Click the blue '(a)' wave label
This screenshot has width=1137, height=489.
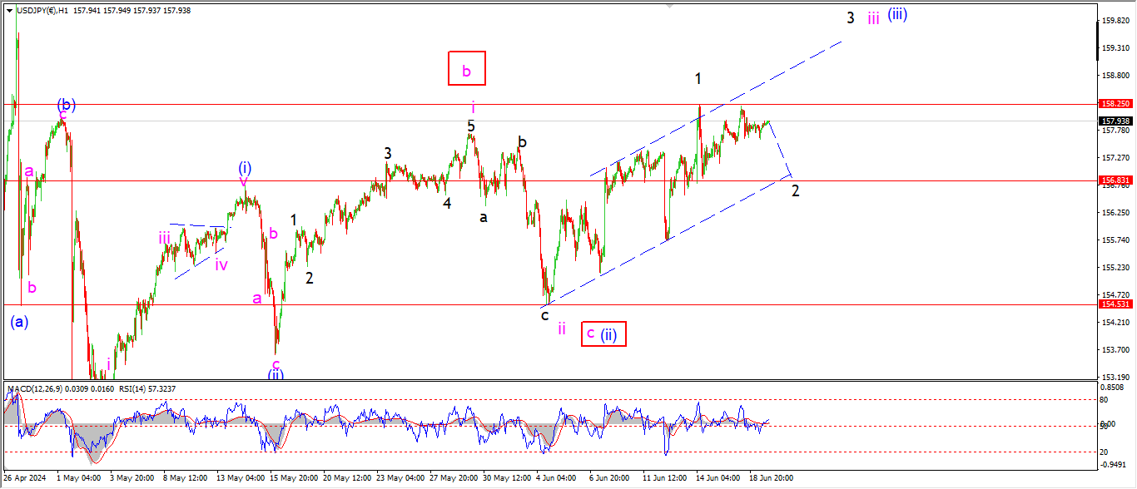click(x=20, y=322)
